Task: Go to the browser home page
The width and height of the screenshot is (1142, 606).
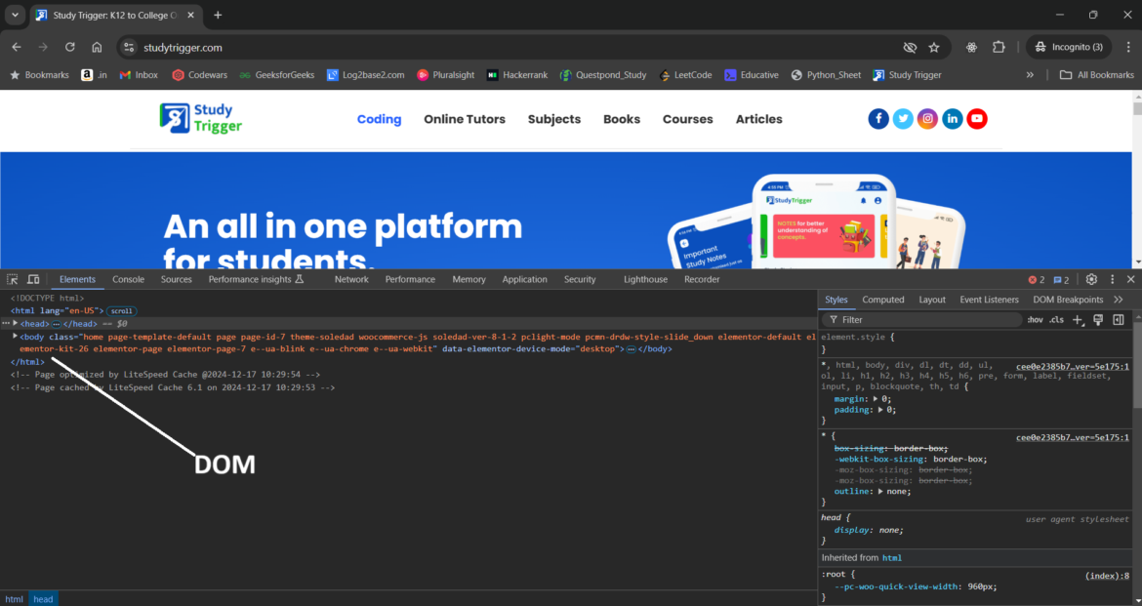Action: pos(97,47)
